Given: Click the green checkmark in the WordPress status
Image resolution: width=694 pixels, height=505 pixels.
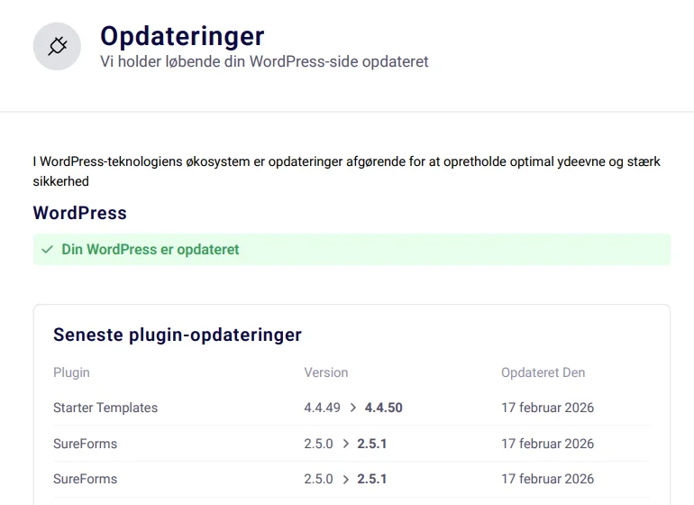Looking at the screenshot, I should pos(48,250).
